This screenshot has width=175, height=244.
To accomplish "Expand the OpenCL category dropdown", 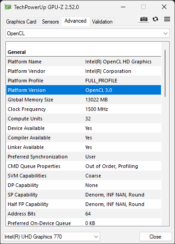I will [x=87, y=33].
